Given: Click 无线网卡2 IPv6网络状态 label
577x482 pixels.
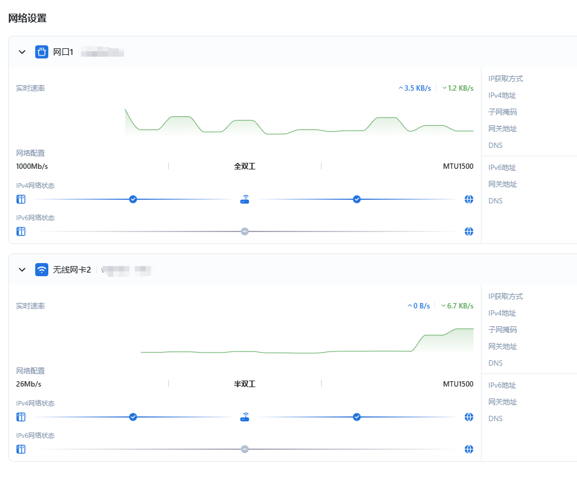Looking at the screenshot, I should [35, 435].
